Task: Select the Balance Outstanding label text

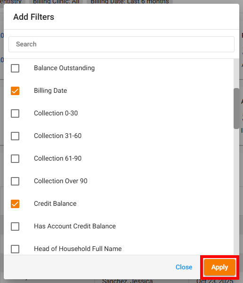Action: 64,68
